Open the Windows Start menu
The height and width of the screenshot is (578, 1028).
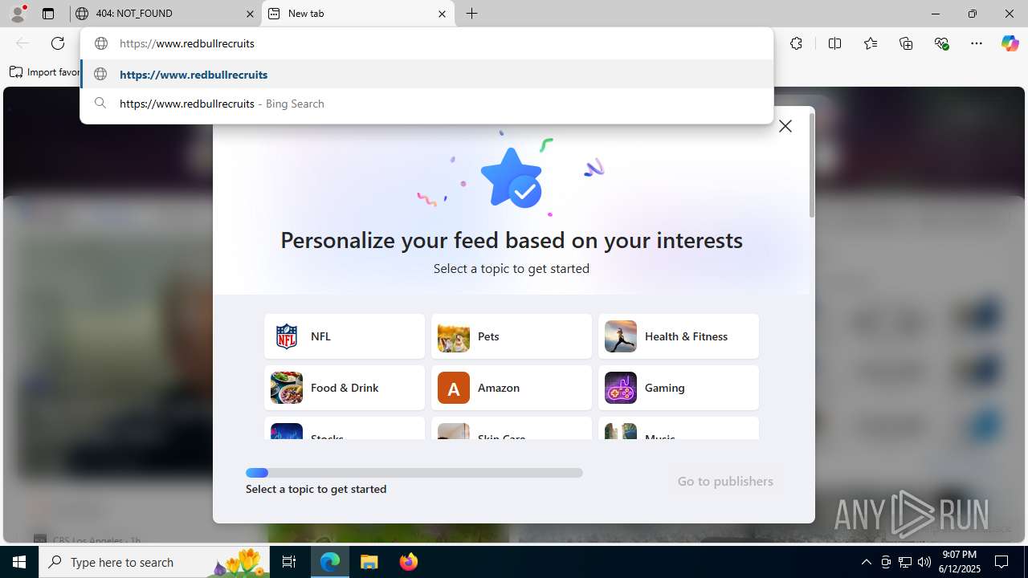[x=19, y=562]
